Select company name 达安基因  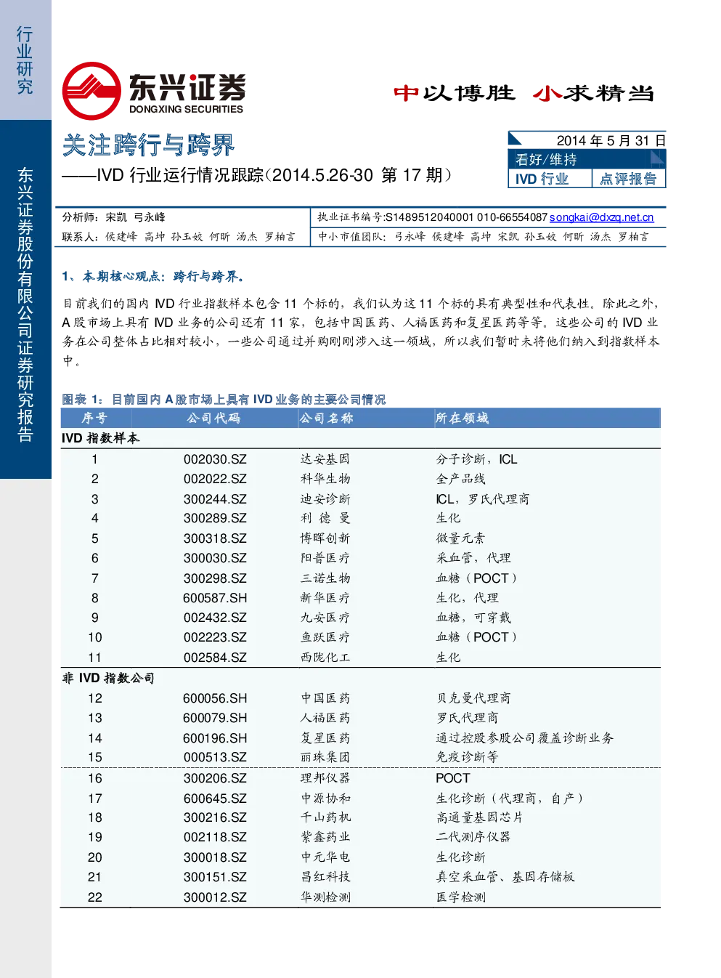(325, 459)
